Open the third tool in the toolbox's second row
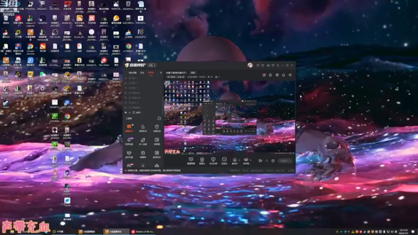 tap(157, 141)
